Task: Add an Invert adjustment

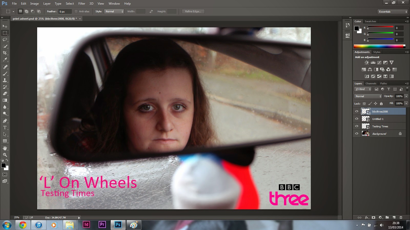Action: pyautogui.click(x=367, y=76)
